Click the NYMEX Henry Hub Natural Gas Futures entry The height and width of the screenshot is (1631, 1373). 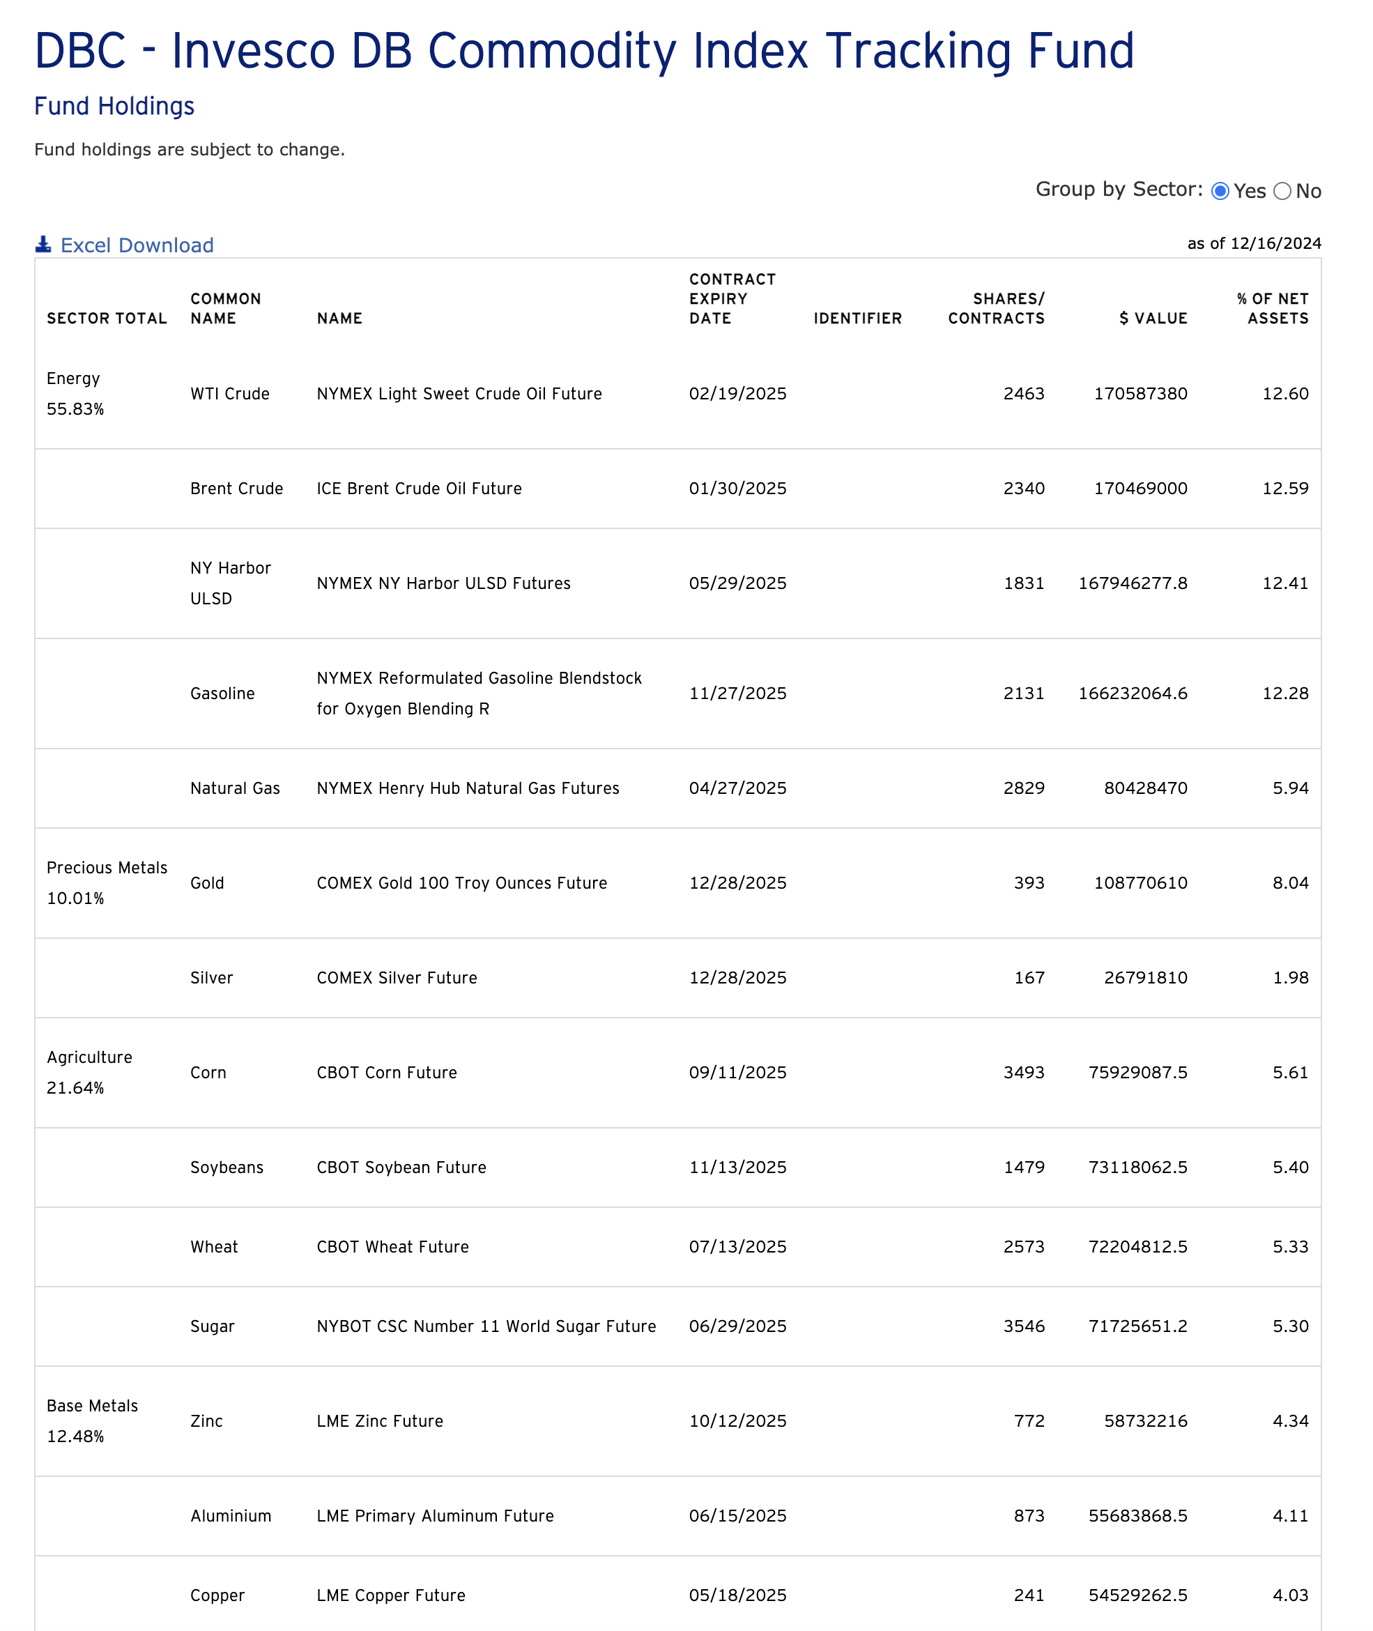[x=468, y=788]
